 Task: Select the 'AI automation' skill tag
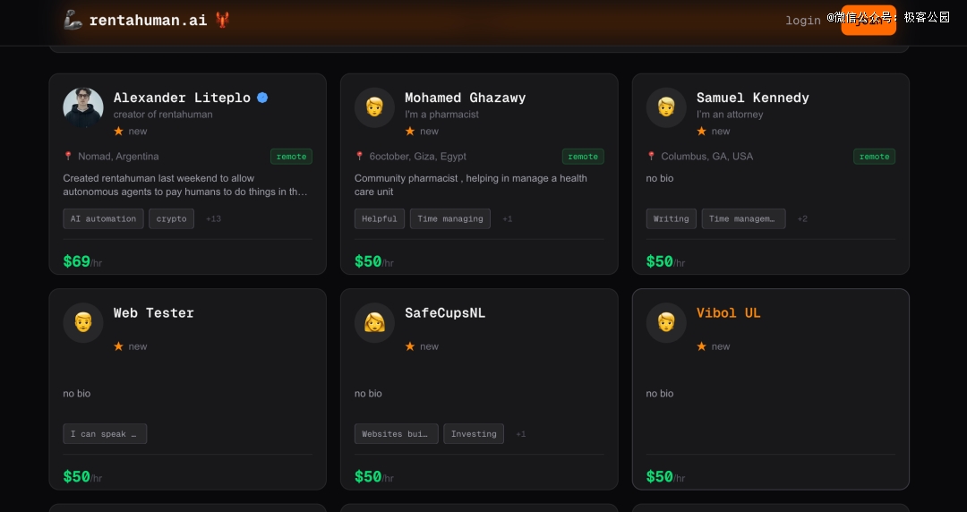pyautogui.click(x=103, y=218)
